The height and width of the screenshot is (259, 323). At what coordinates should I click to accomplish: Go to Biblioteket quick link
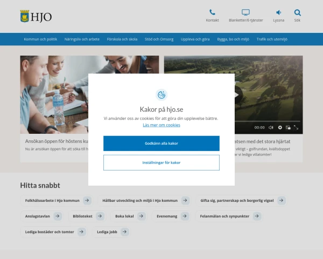87,216
